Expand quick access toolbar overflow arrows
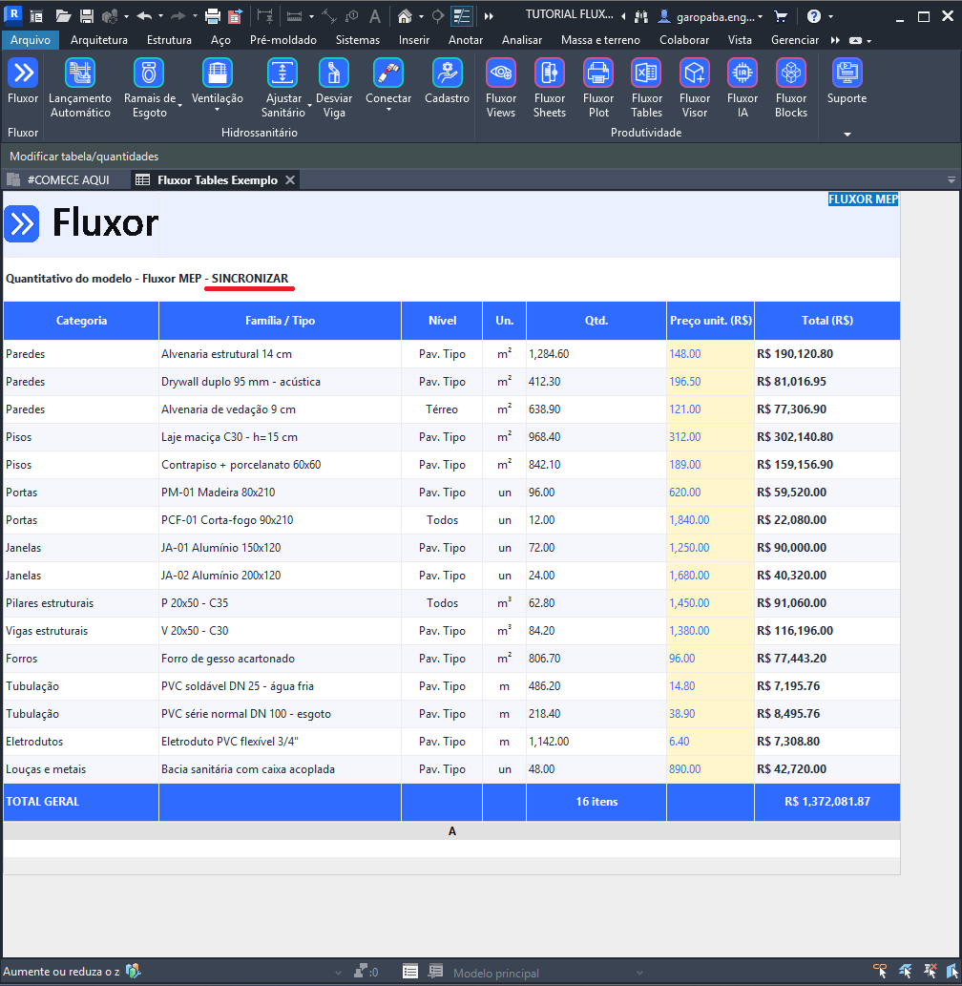The width and height of the screenshot is (962, 986). point(489,16)
